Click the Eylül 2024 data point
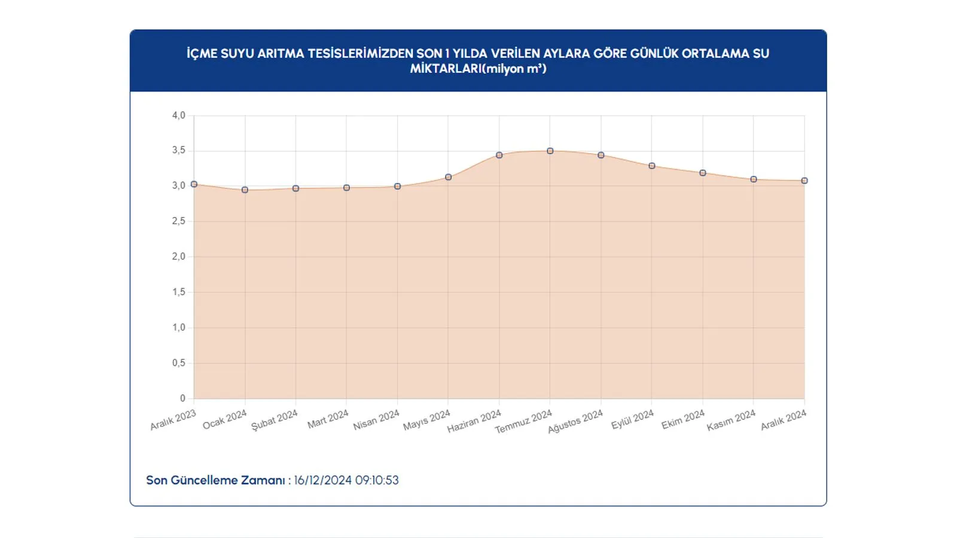The width and height of the screenshot is (957, 538). [x=651, y=166]
